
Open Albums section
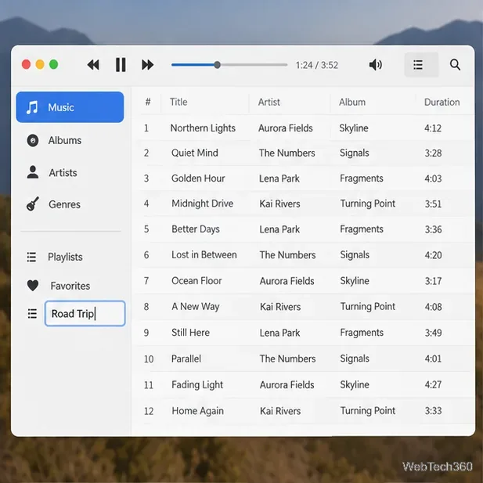tap(65, 140)
